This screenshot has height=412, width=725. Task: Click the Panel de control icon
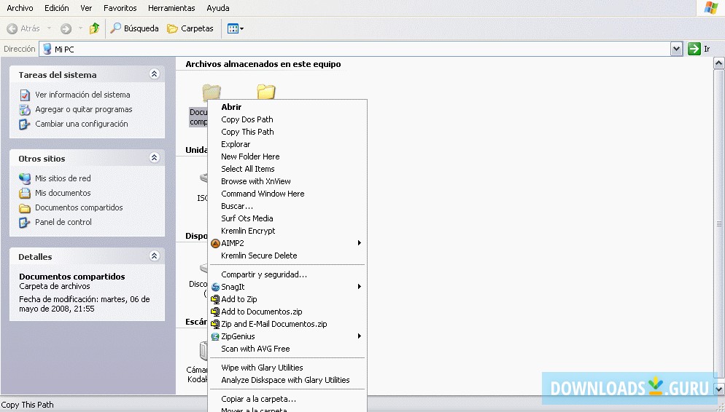25,223
